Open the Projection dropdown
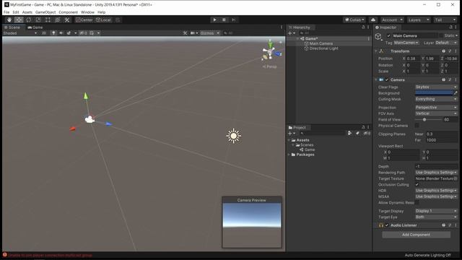The image size is (462, 260). point(436,108)
